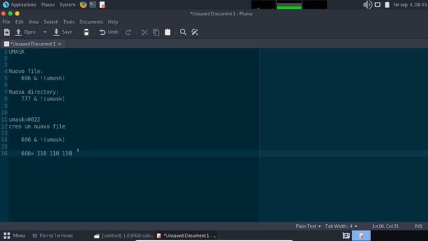This screenshot has height=241, width=428.
Task: Open the Tools menu
Action: coord(69,22)
